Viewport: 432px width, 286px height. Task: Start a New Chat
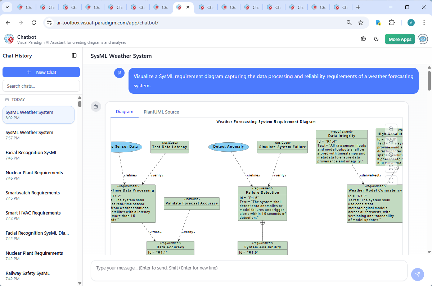41,72
